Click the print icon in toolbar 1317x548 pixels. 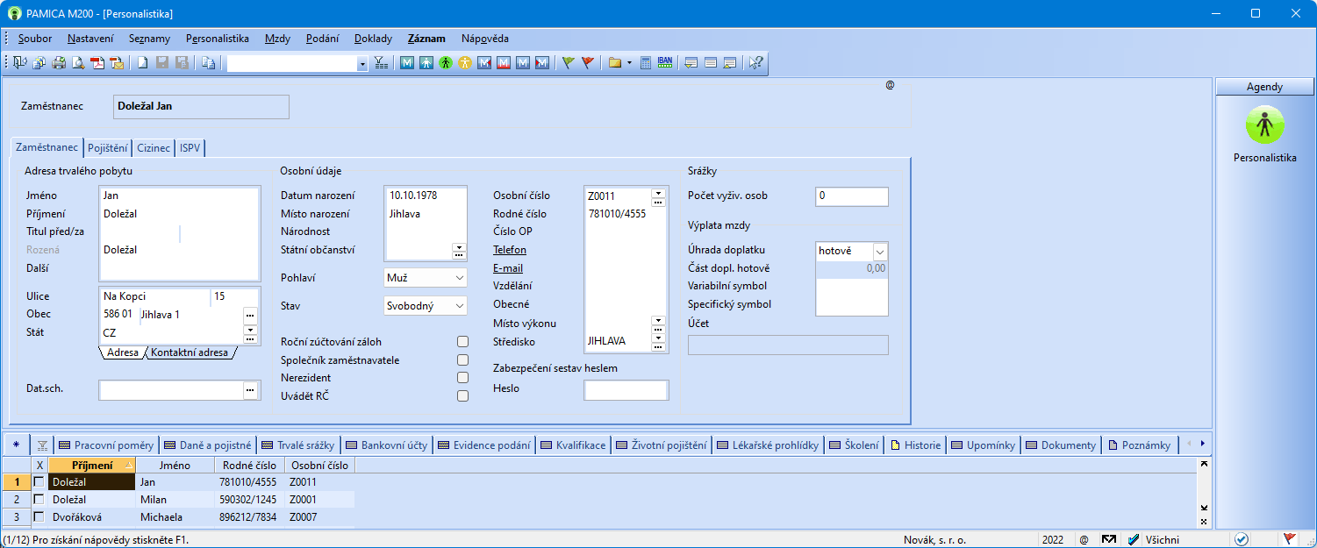pyautogui.click(x=59, y=63)
